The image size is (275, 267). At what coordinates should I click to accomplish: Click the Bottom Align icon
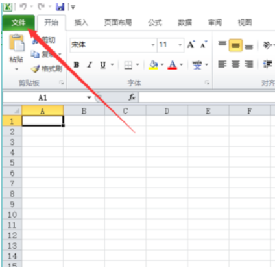248,46
